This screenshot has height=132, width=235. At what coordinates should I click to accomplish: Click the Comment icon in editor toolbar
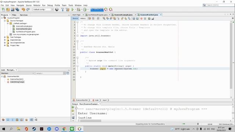click(149, 19)
